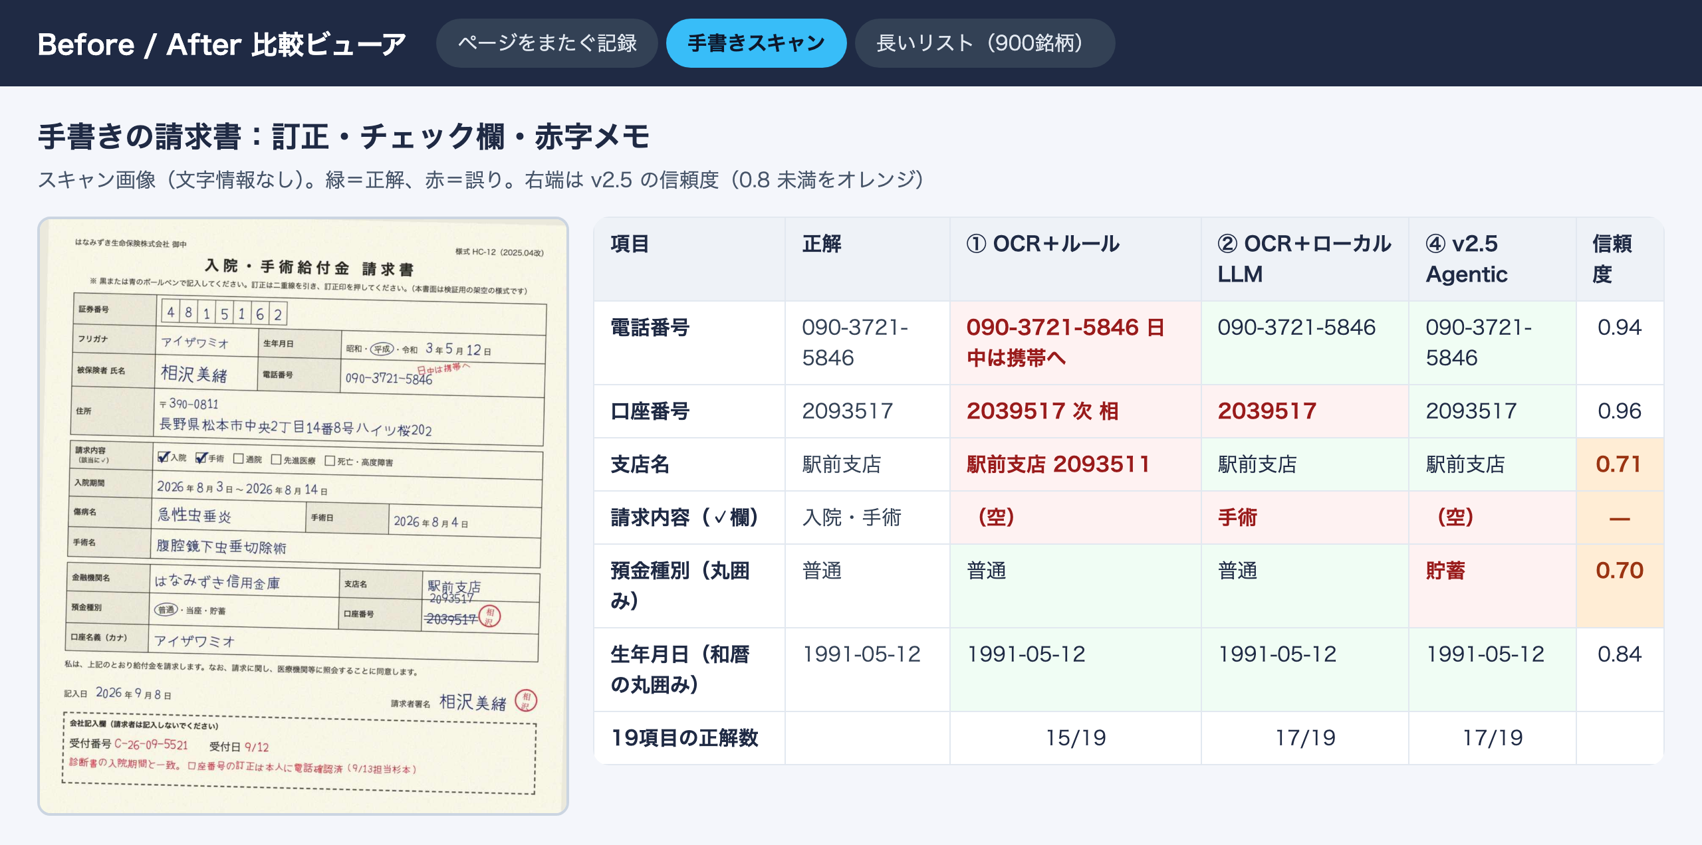Click the 正解 column header
Screen dimensions: 1702x845
coord(867,259)
